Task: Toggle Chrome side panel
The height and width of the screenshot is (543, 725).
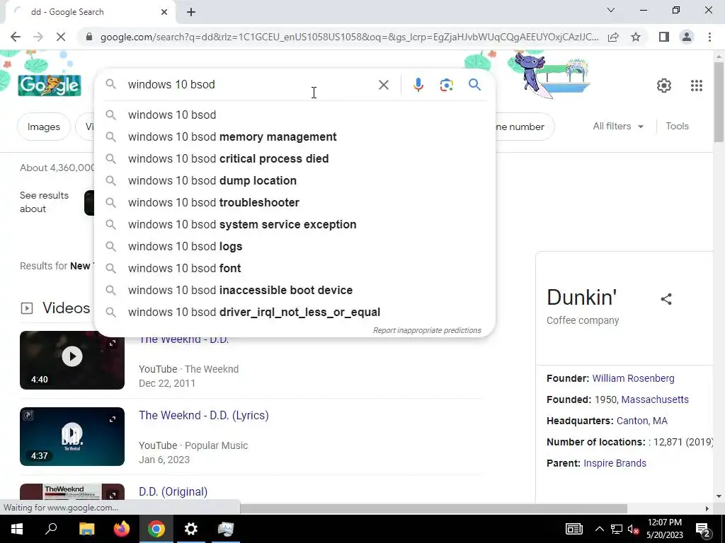Action: (664, 37)
